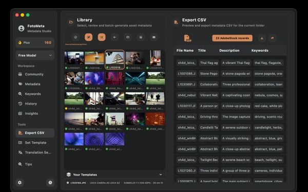Click the back arrow toolbar icon
This screenshot has width=308, height=192.
click(114, 37)
